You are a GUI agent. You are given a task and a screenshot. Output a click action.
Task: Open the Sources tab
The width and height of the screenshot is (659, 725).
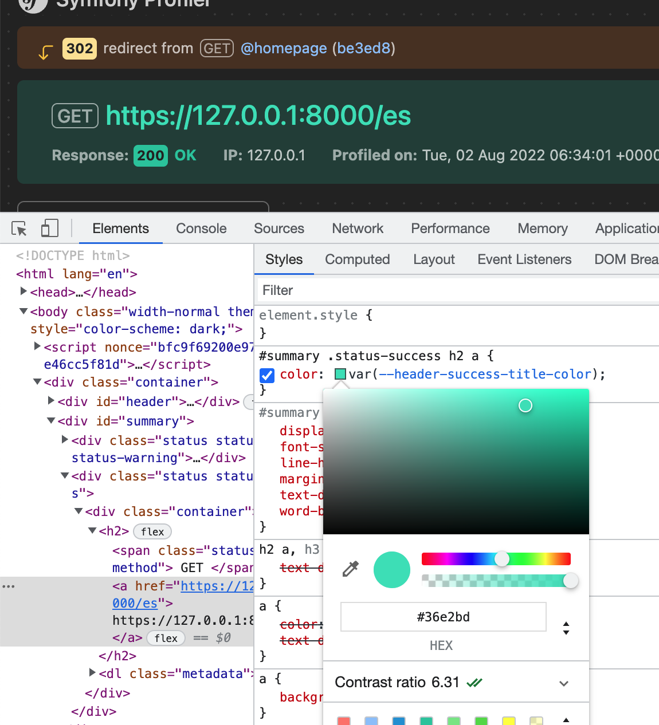[x=279, y=228]
